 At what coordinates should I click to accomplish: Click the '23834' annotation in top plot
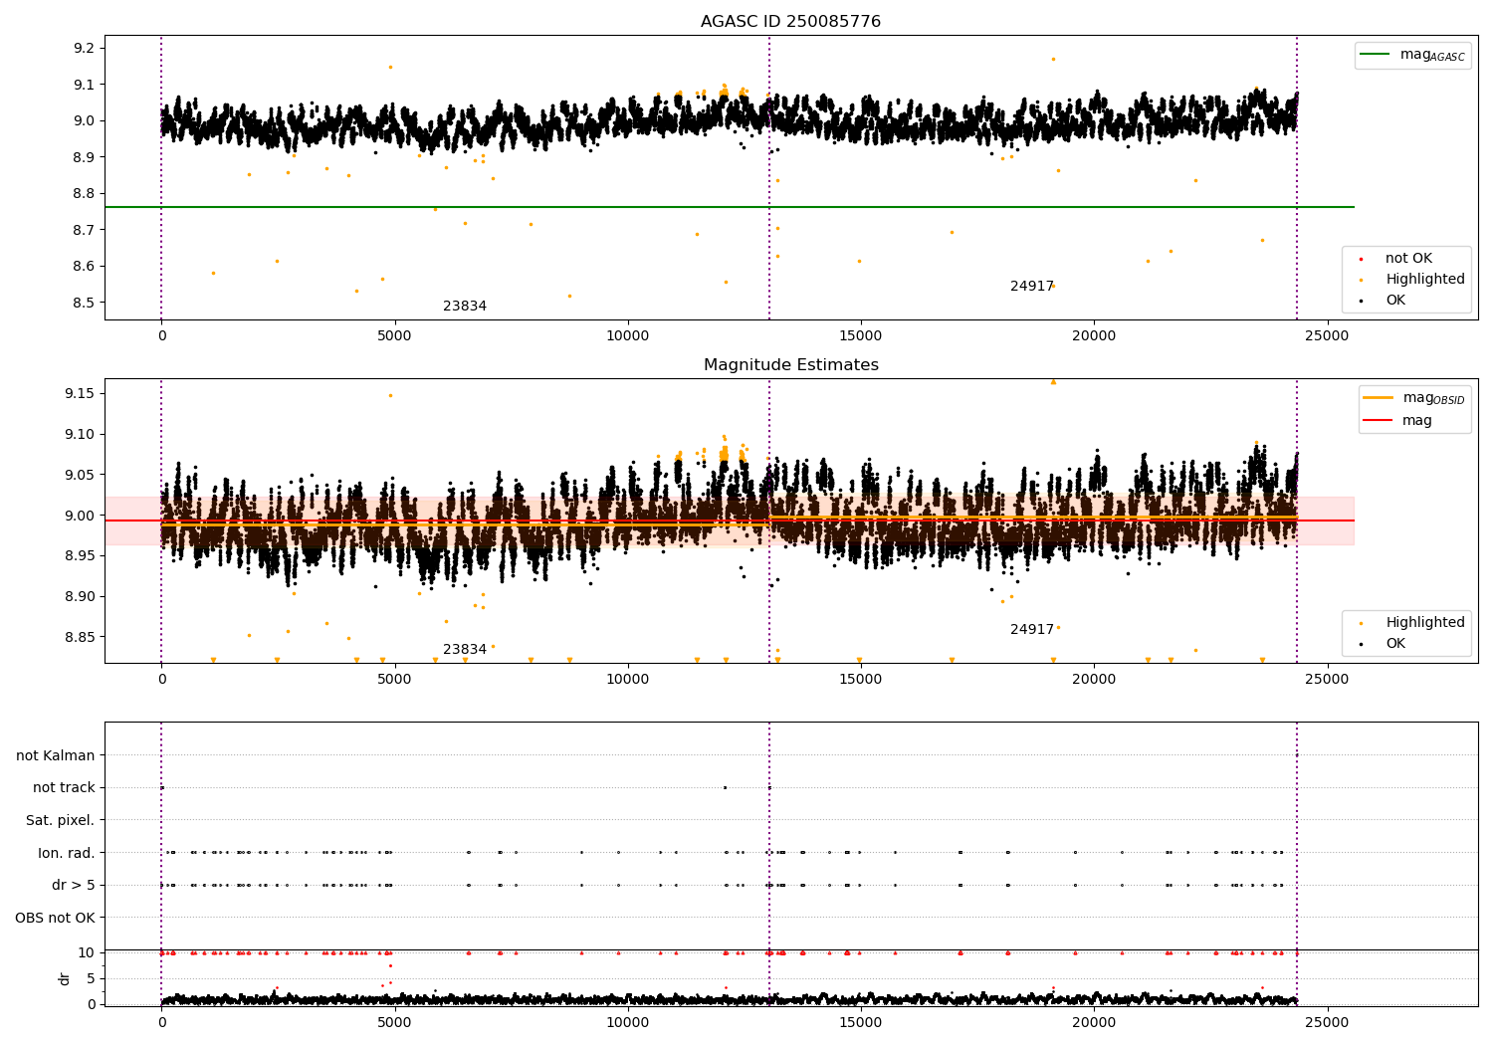click(x=465, y=307)
